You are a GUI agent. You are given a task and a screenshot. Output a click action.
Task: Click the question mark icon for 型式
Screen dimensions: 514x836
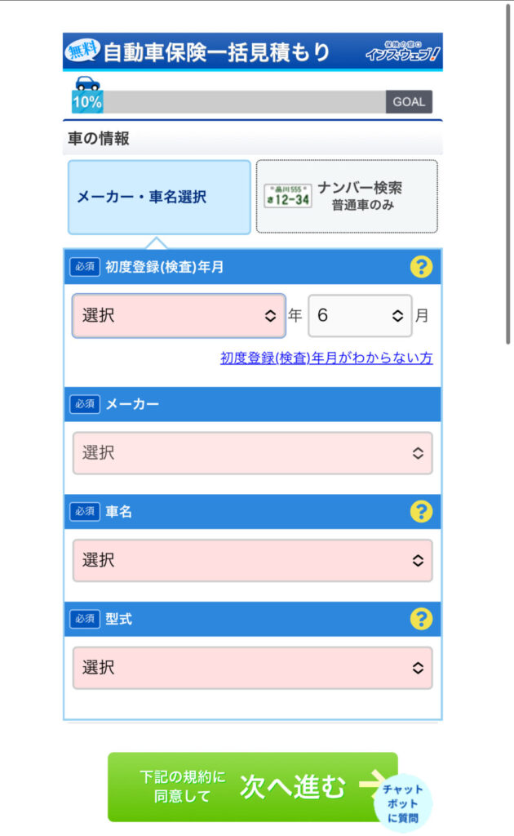(421, 619)
